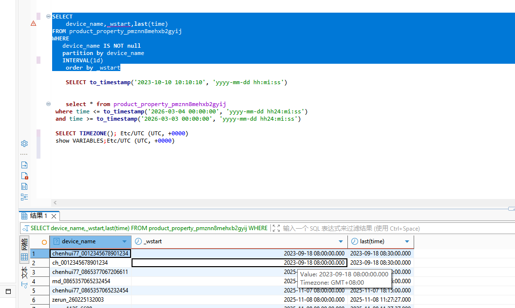This screenshot has width=515, height=308.
Task: Close the 结果 1 results tab
Action: tap(54, 216)
